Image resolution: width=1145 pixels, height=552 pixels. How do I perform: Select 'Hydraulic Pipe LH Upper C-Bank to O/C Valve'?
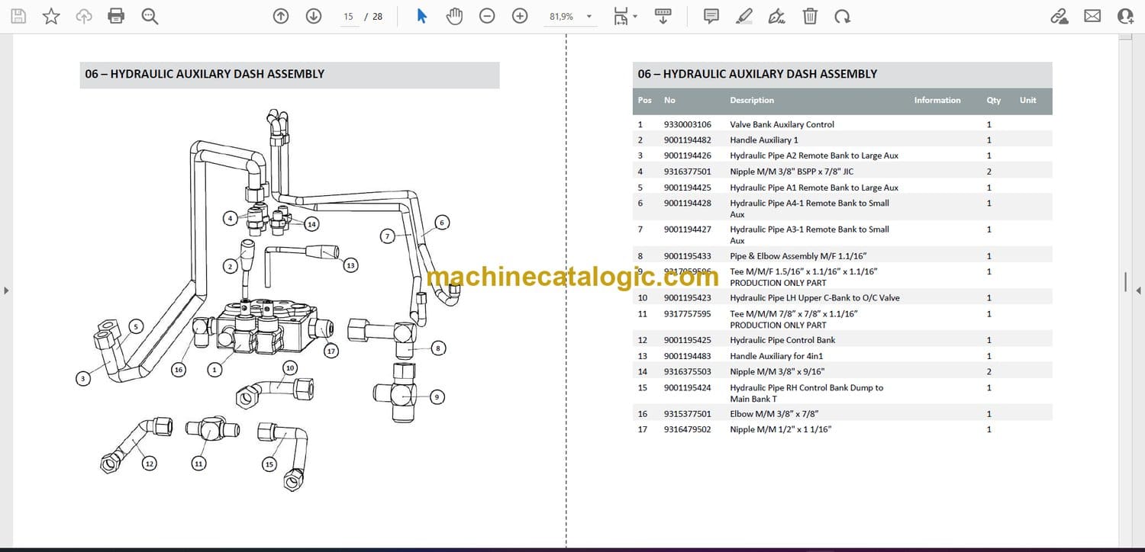point(814,297)
